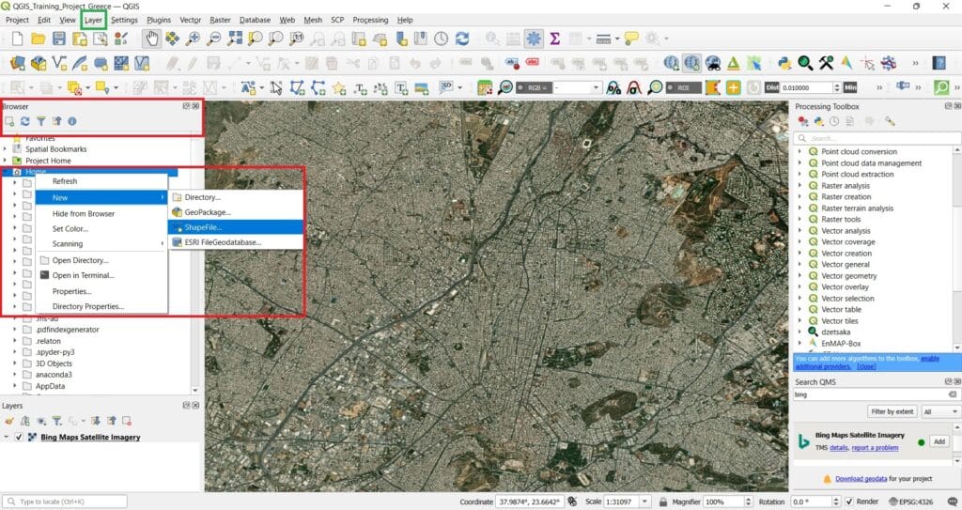Select ShapeFile... from the New submenu

(236, 227)
